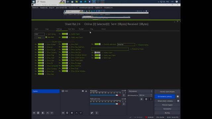Move the scene down in Scenes panel
This screenshot has height=119, width=212.
pyautogui.click(x=52, y=113)
